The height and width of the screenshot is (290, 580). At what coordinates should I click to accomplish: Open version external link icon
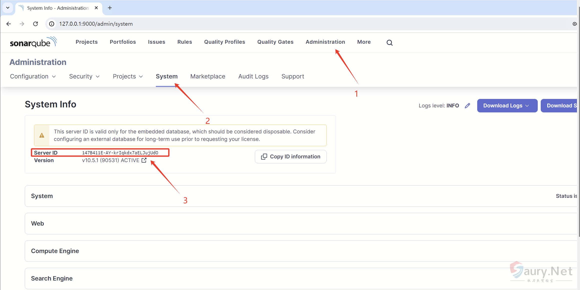click(144, 160)
